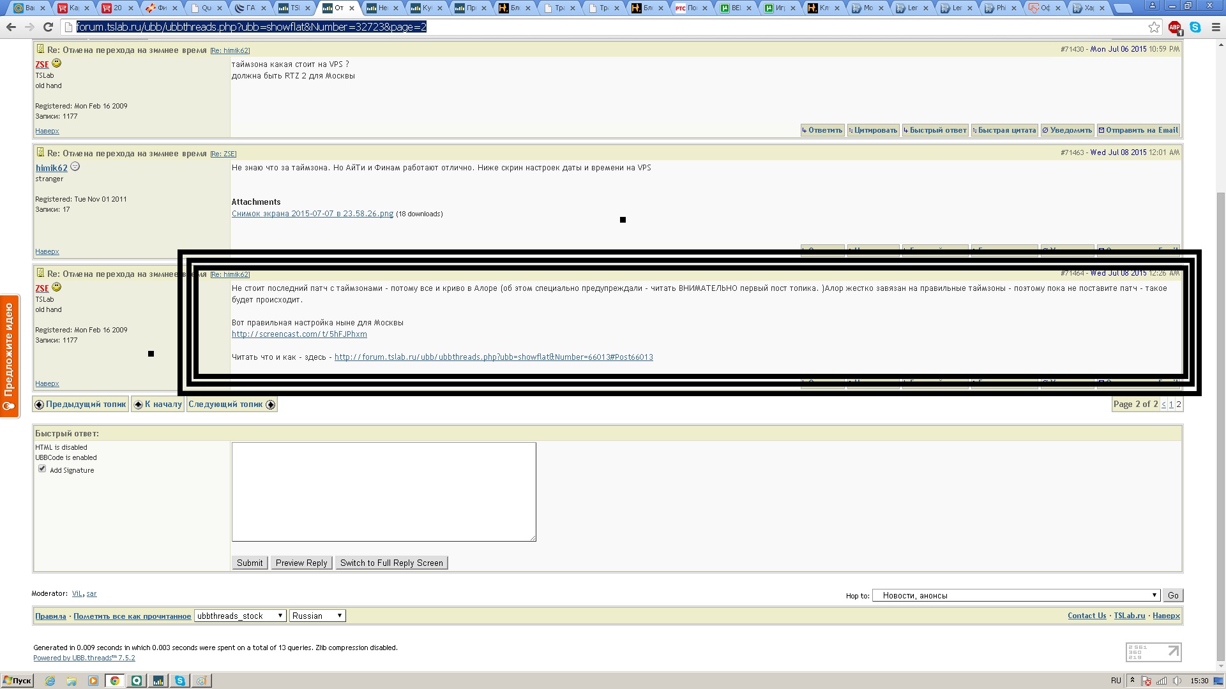1226x689 pixels.
Task: Switch to the first browser tab
Action: [28, 8]
